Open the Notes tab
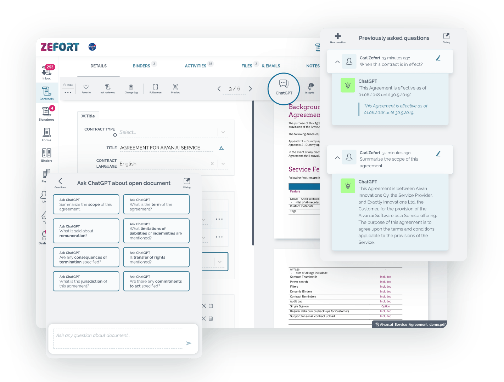The height and width of the screenshot is (382, 504). (313, 66)
